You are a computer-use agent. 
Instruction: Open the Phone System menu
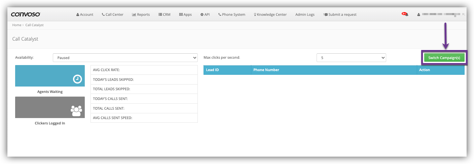tap(232, 14)
